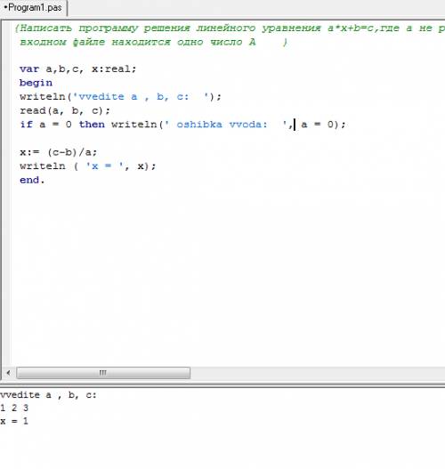Click the writeln('x = ', x) statement
The width and height of the screenshot is (445, 469).
pos(87,166)
